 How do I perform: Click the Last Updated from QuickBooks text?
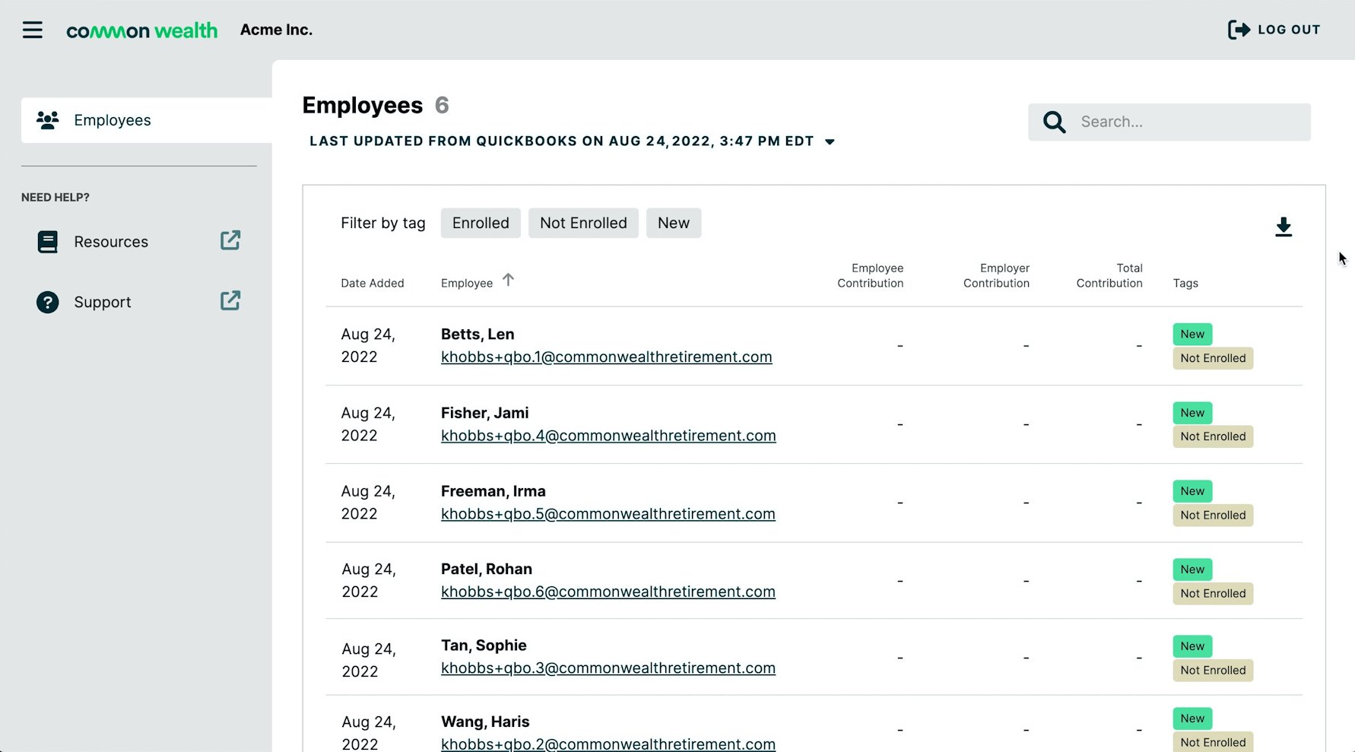click(561, 141)
